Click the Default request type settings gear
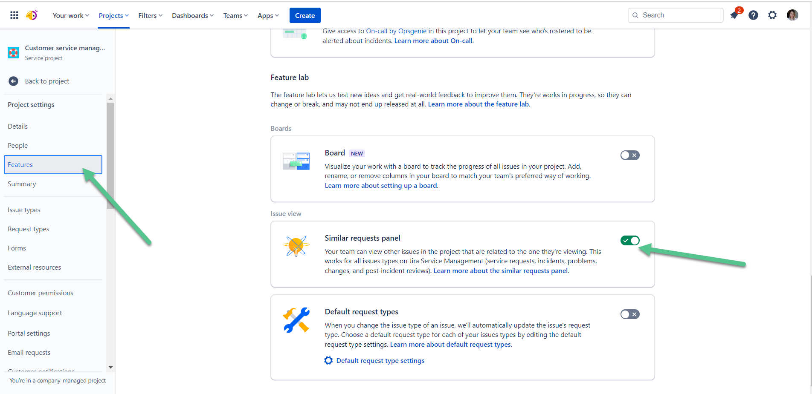The width and height of the screenshot is (812, 394). [x=328, y=361]
